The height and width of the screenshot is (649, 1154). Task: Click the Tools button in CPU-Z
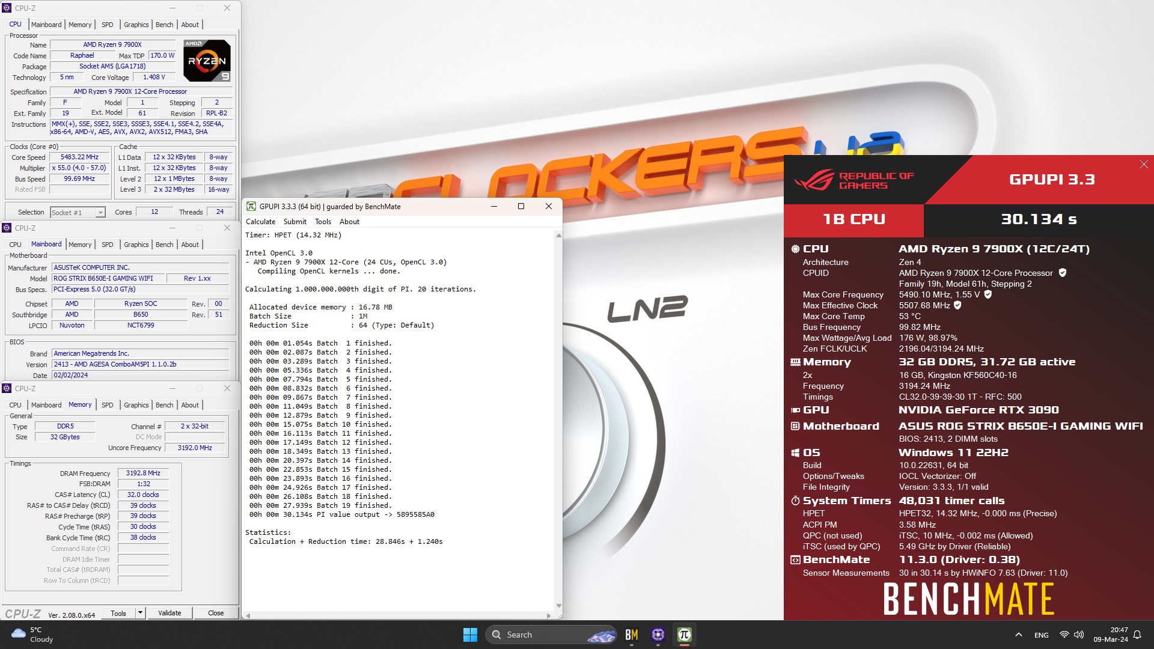click(x=118, y=613)
